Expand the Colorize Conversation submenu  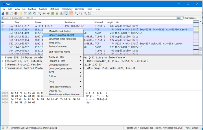[x=63, y=68]
